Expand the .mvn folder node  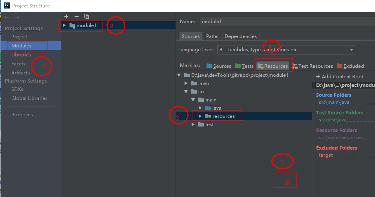pos(186,83)
